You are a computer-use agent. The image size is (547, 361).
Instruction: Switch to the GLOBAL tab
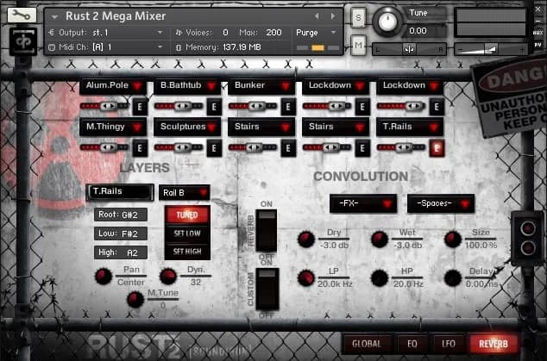(367, 343)
